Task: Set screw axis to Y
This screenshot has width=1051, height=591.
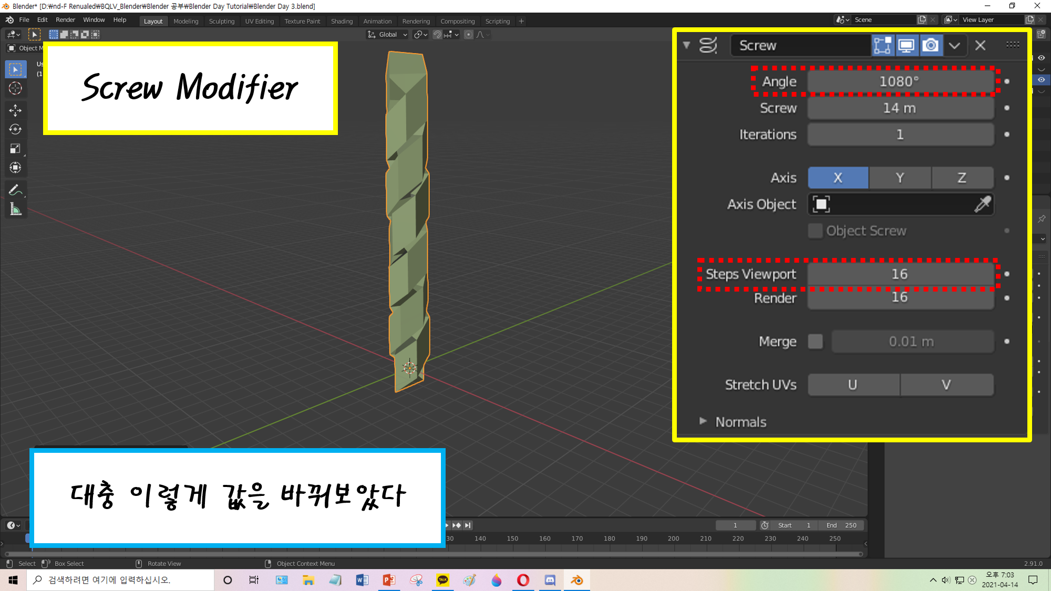Action: point(900,178)
